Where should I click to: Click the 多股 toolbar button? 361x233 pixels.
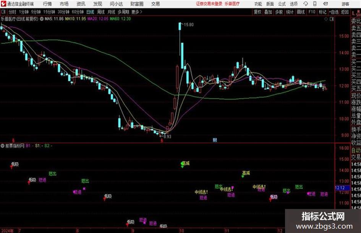tap(279, 12)
